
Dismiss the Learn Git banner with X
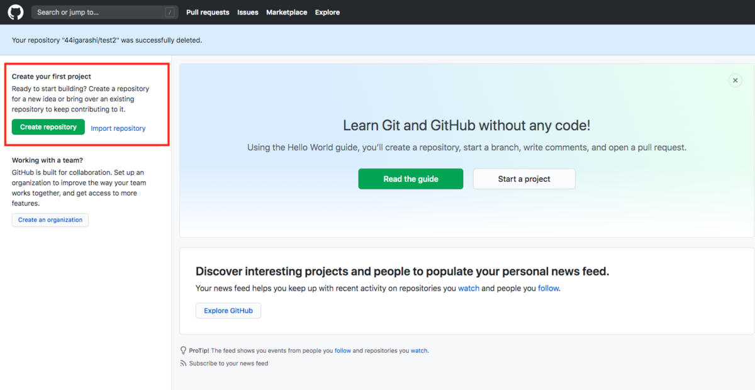point(735,81)
